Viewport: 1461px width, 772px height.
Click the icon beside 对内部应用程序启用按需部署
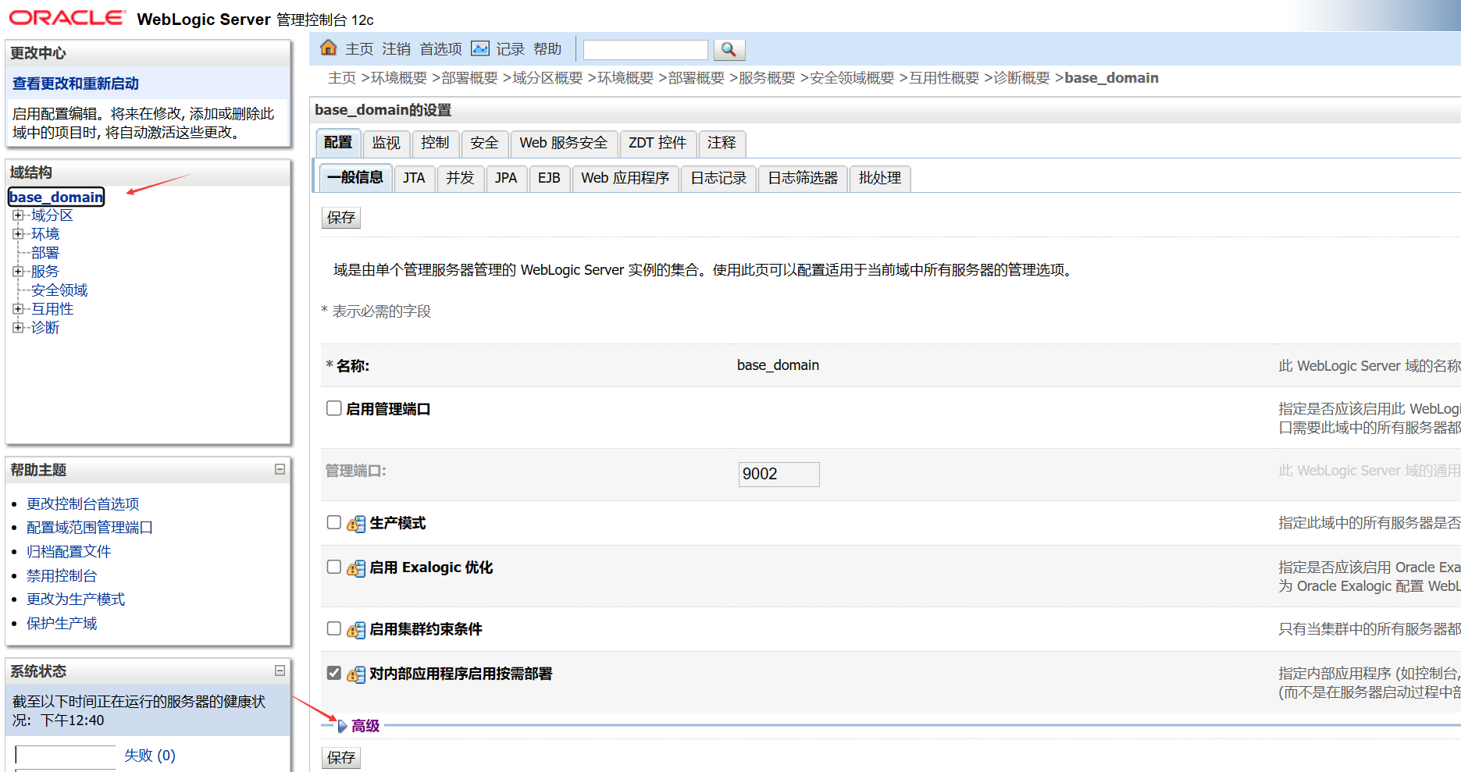tap(356, 674)
